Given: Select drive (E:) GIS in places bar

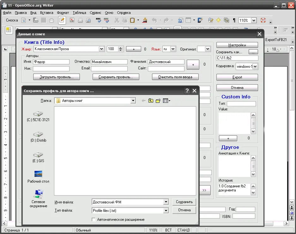Looking at the screenshot, I should [x=38, y=157].
